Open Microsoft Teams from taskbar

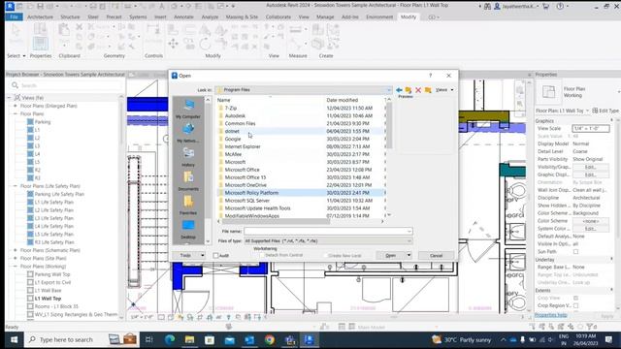[x=290, y=339]
